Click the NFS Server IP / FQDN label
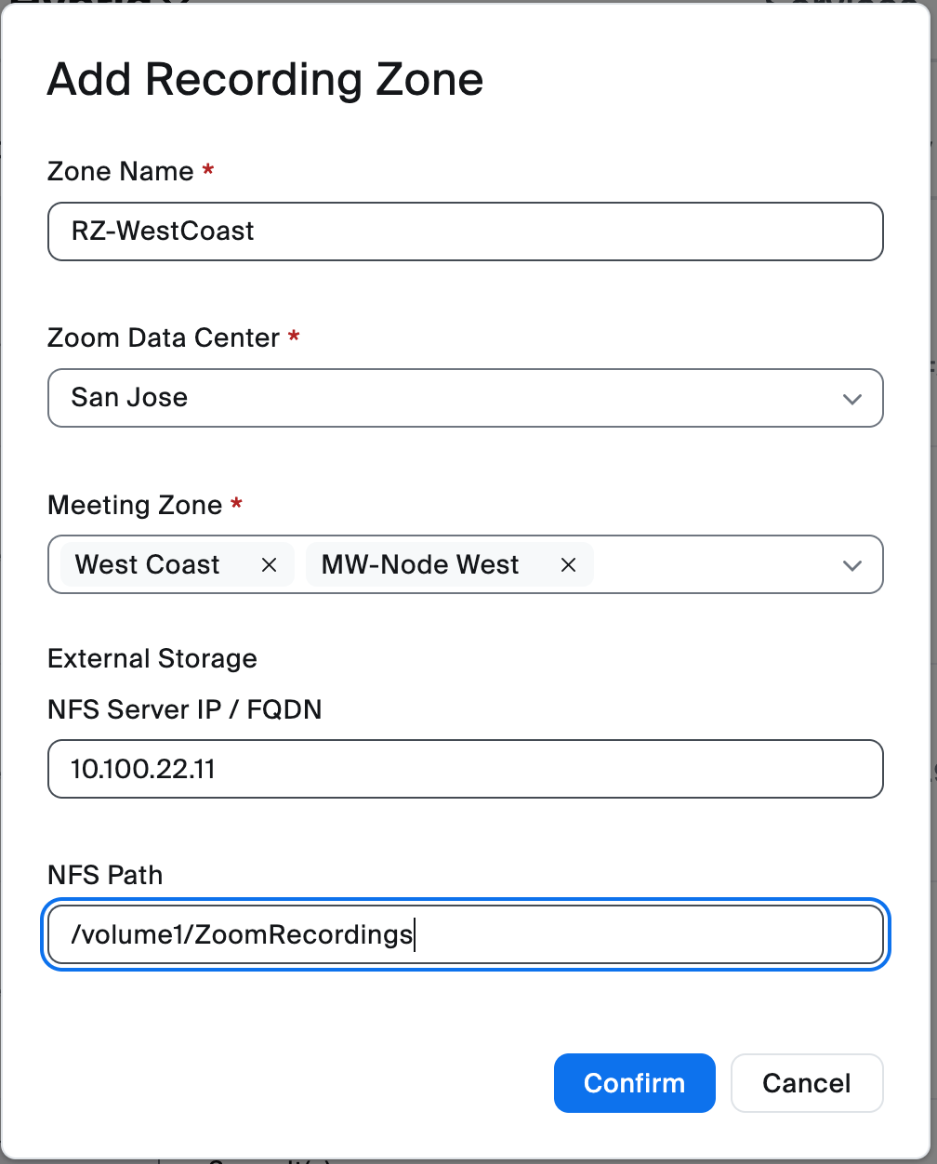 [184, 710]
